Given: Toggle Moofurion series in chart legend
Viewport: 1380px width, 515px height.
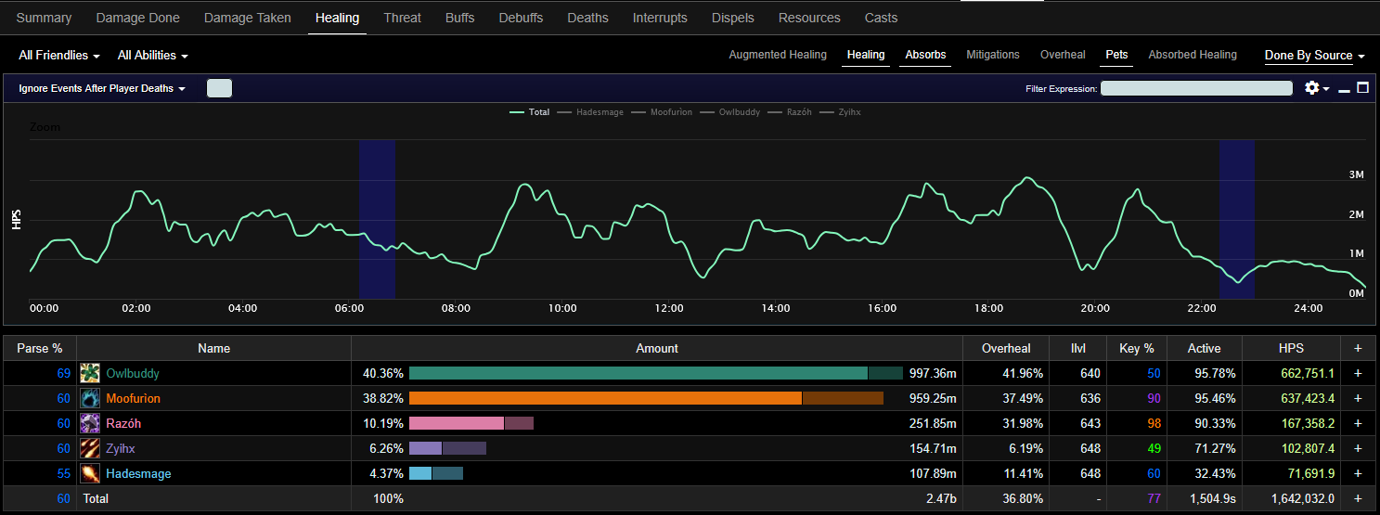Looking at the screenshot, I should 662,112.
